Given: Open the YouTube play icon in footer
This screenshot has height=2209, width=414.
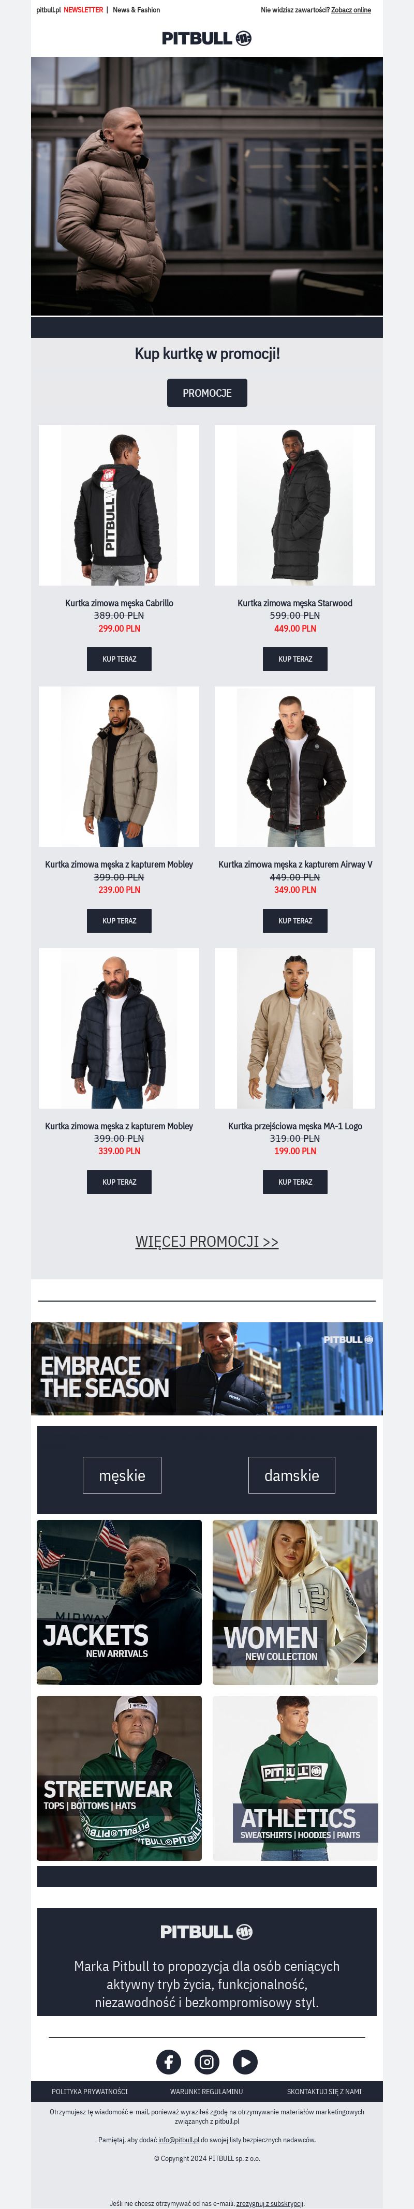Looking at the screenshot, I should pos(245,2062).
